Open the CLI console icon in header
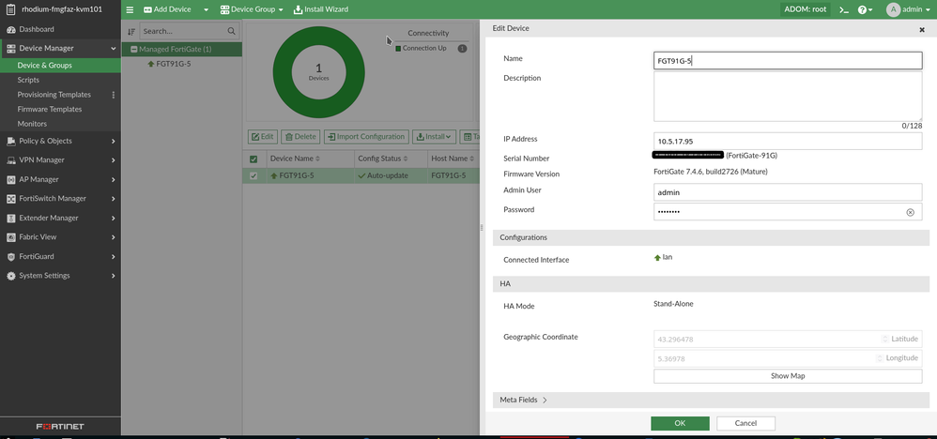The image size is (937, 439). pos(844,9)
